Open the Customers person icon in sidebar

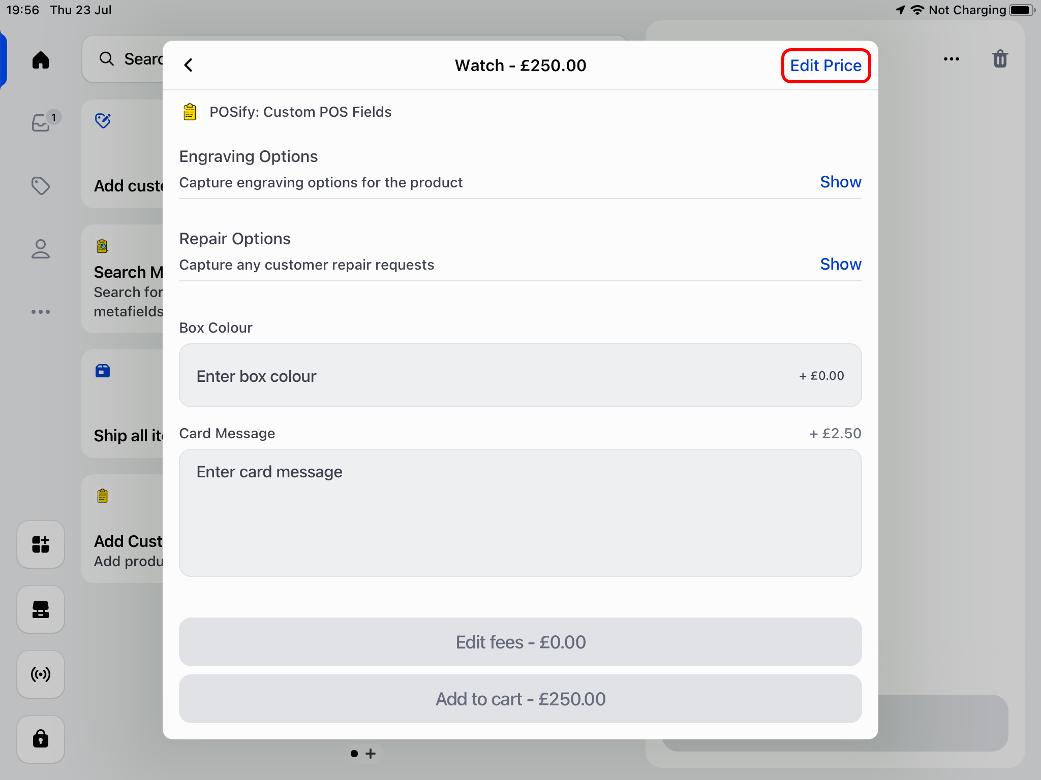tap(41, 249)
